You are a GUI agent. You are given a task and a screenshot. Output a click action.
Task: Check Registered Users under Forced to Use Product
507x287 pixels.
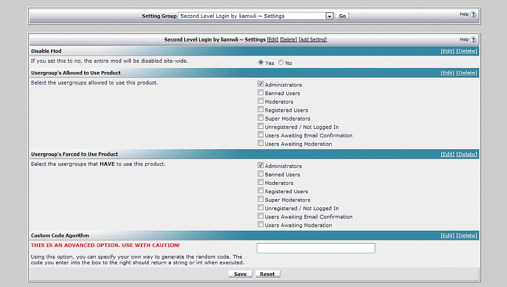coord(260,191)
